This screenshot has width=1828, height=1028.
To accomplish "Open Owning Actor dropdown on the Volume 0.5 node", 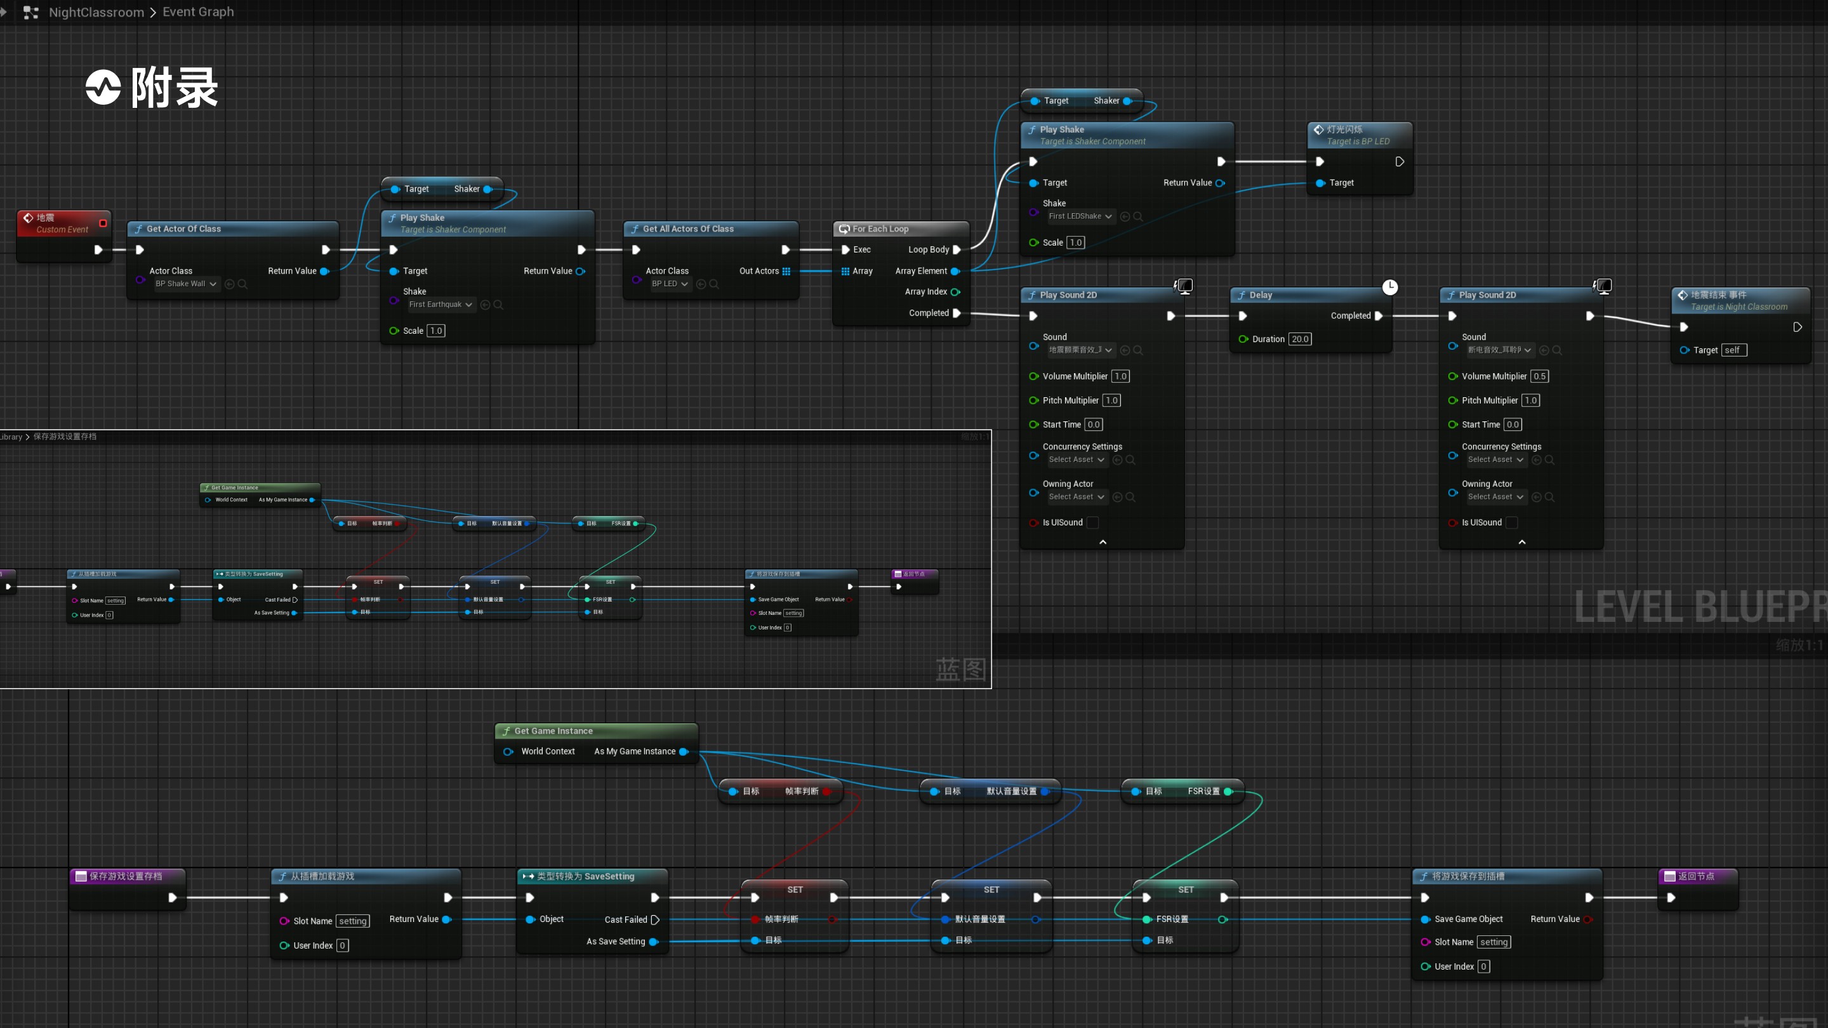I will pyautogui.click(x=1496, y=497).
